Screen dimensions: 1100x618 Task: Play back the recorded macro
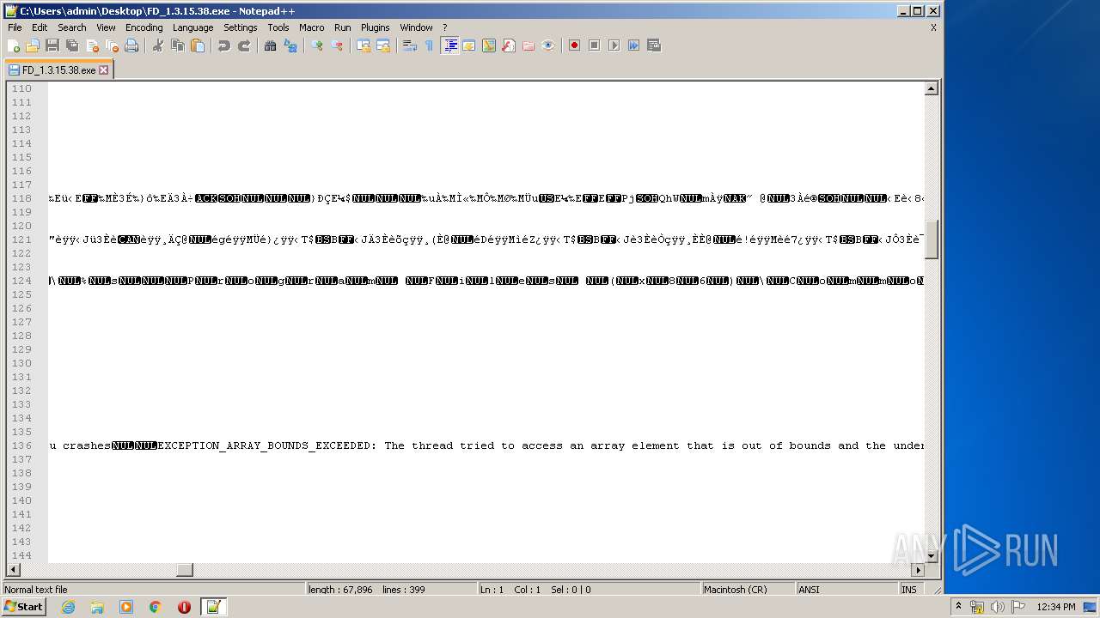coord(614,45)
